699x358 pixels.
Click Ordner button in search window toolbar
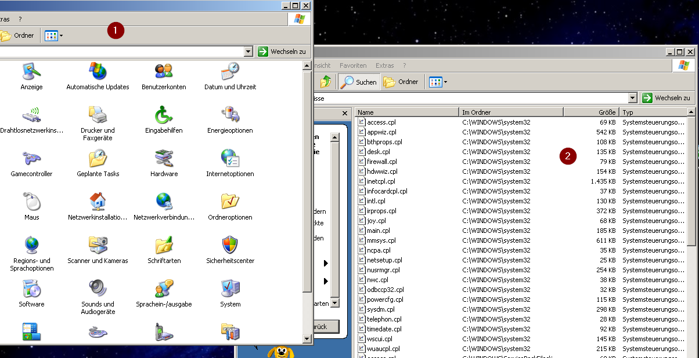(x=401, y=82)
